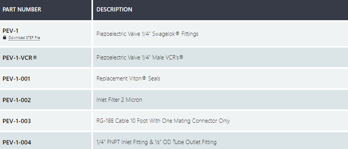Click the lock icon under PEV-1
Image resolution: width=348 pixels, height=149 pixels.
click(5, 37)
